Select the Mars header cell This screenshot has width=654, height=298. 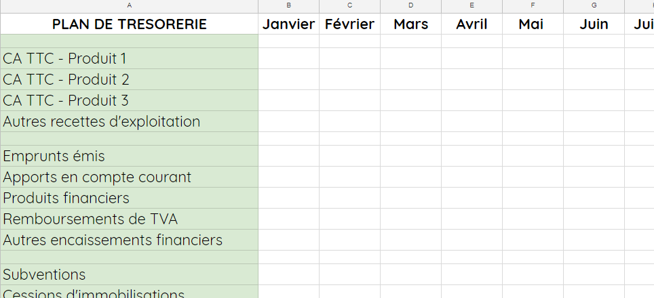(411, 24)
